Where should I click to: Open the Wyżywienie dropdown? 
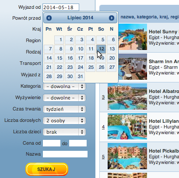coord(64,98)
